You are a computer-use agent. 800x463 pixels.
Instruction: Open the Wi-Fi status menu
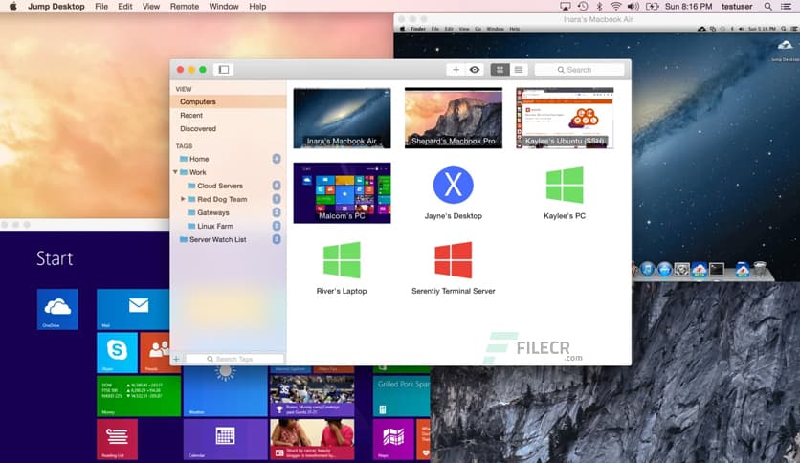point(616,6)
